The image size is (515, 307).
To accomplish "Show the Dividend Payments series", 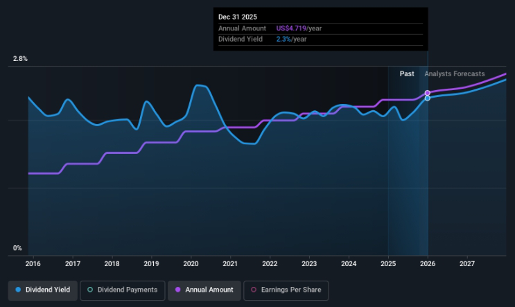I will click(123, 290).
